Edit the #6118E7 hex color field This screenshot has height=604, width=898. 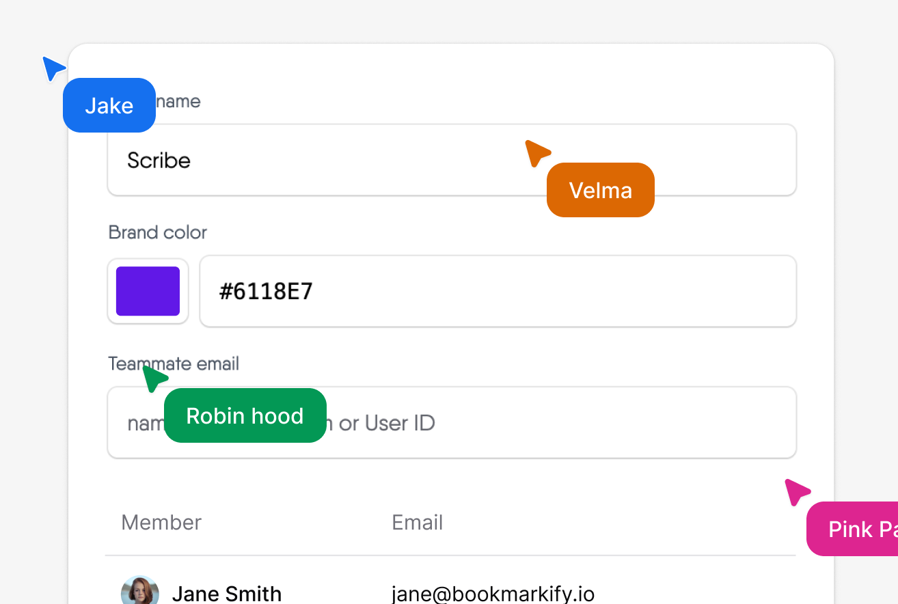pos(498,291)
